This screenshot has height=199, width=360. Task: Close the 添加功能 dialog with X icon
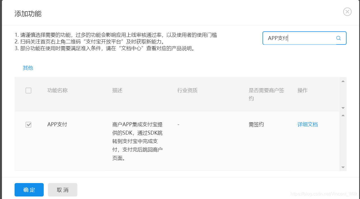pyautogui.click(x=347, y=12)
